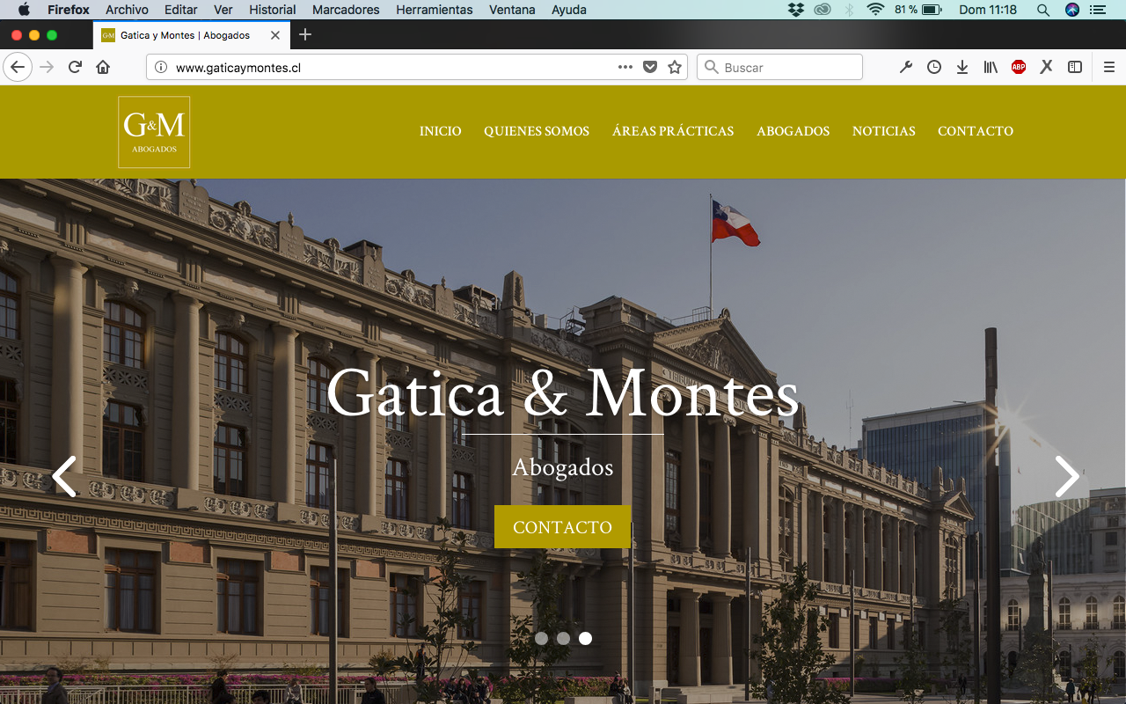
Task: Open the Editar menu
Action: click(181, 10)
